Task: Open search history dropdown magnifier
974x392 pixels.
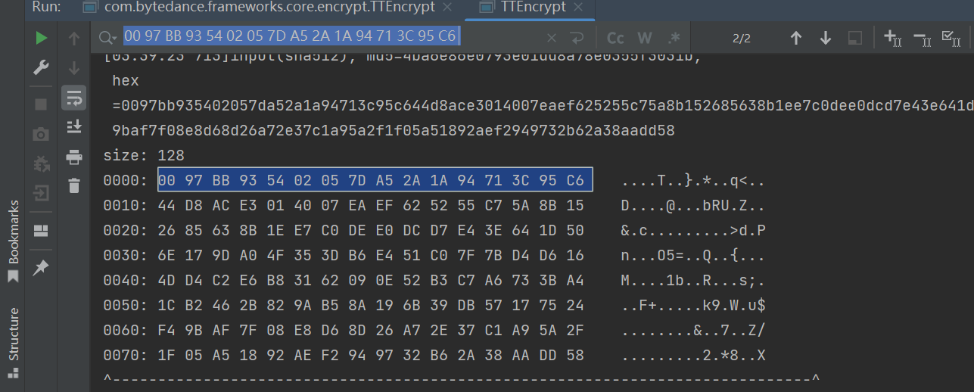Action: pos(107,38)
